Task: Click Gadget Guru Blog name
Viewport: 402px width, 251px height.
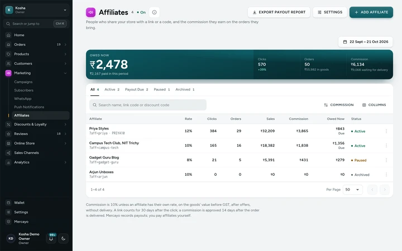Action: pyautogui.click(x=104, y=157)
